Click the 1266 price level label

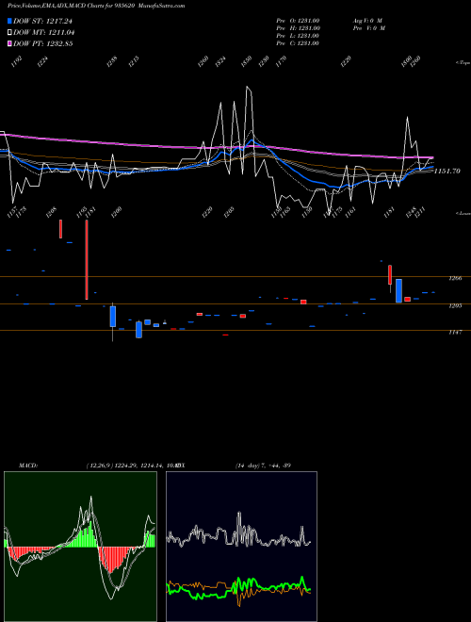(x=455, y=278)
